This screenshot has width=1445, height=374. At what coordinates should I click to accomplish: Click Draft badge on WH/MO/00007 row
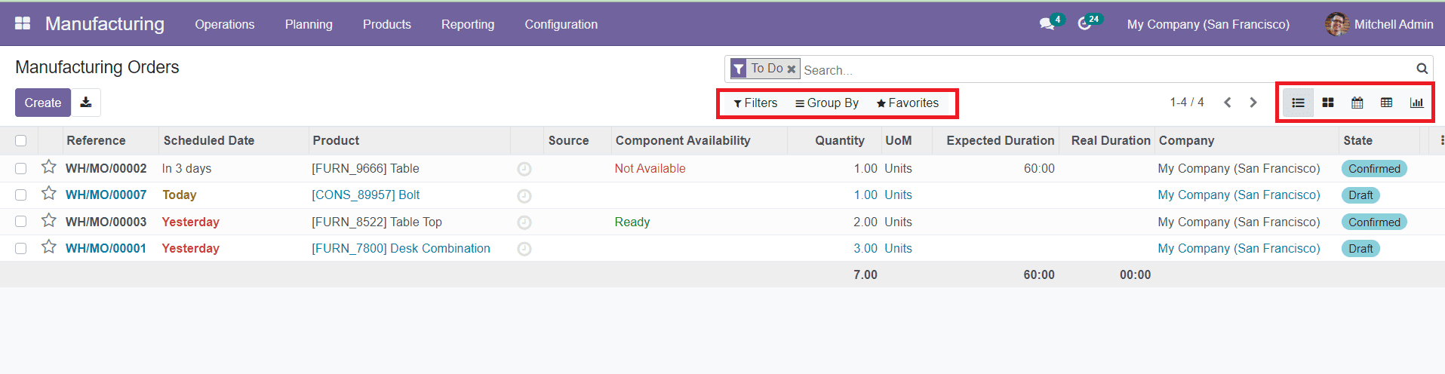[1360, 195]
